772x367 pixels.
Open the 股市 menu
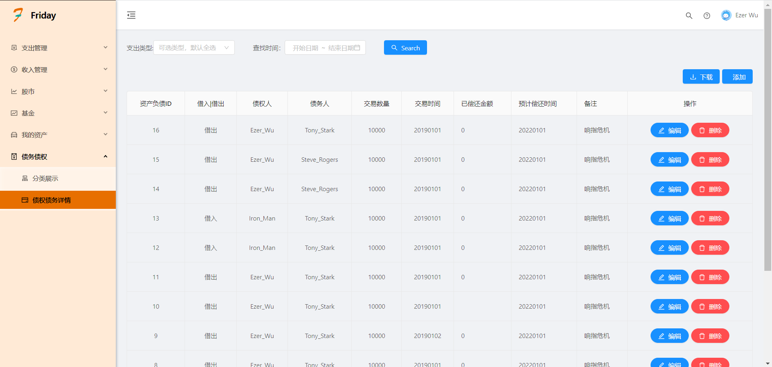click(x=58, y=91)
